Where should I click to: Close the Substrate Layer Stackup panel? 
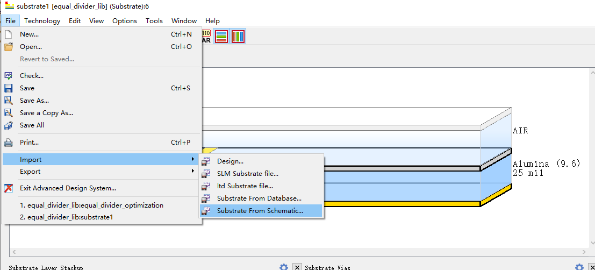(298, 267)
